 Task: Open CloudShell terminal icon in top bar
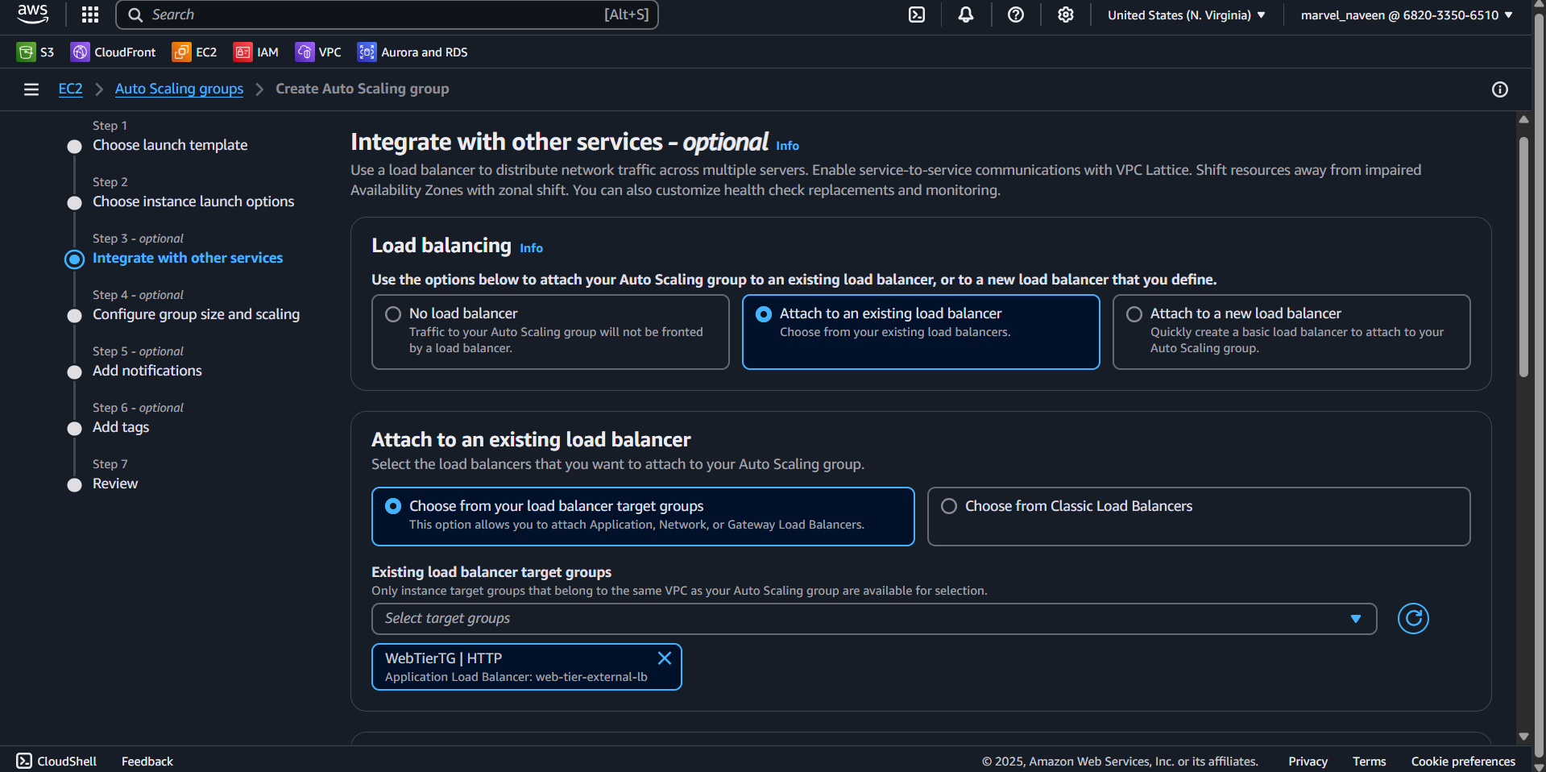(917, 15)
